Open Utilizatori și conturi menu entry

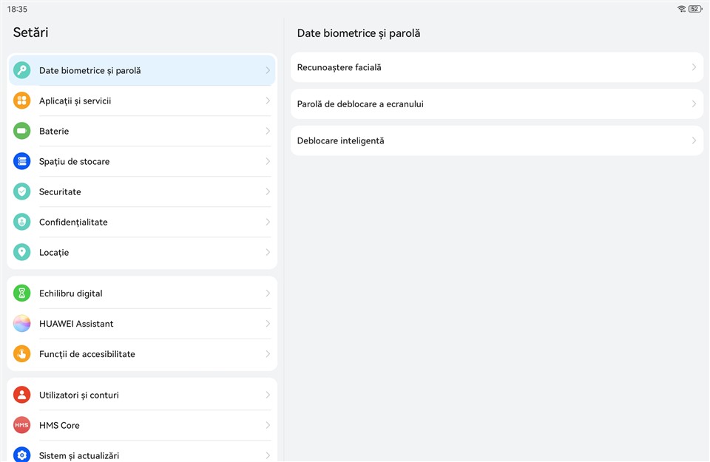point(79,395)
